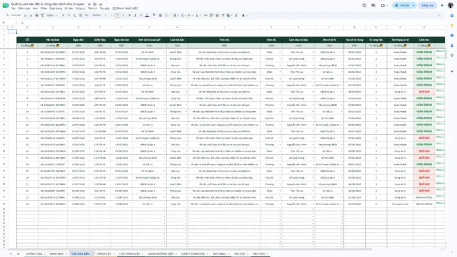Image resolution: width=457 pixels, height=257 pixels.
Task: Switch to TRA CỨU sheet tab
Action: [239, 254]
